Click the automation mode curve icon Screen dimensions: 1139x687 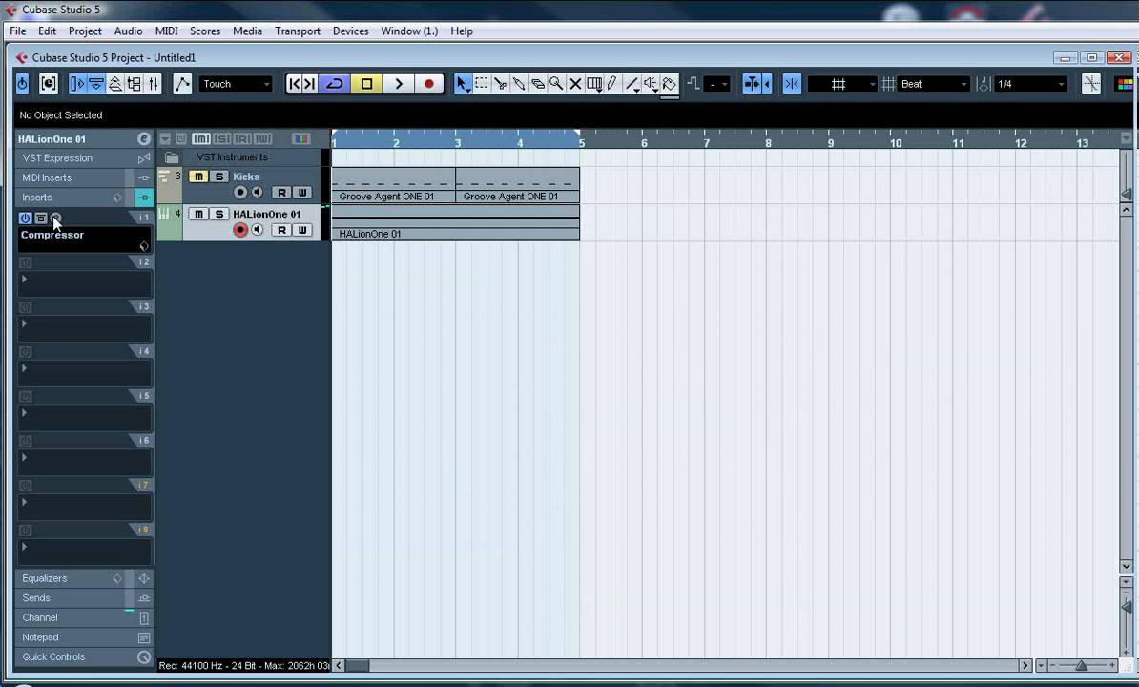pos(182,84)
